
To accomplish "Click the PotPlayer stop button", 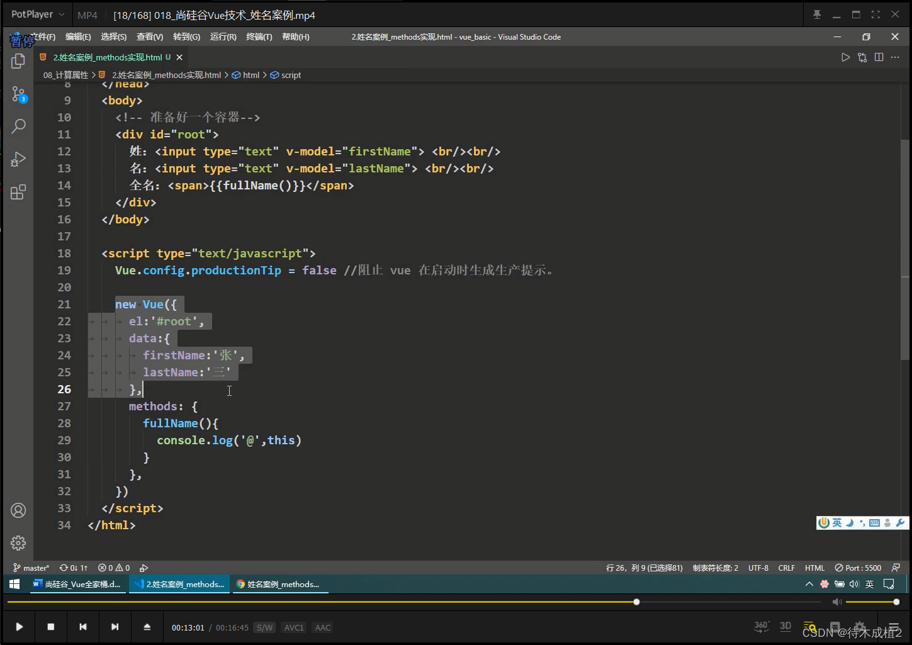I will (x=51, y=627).
